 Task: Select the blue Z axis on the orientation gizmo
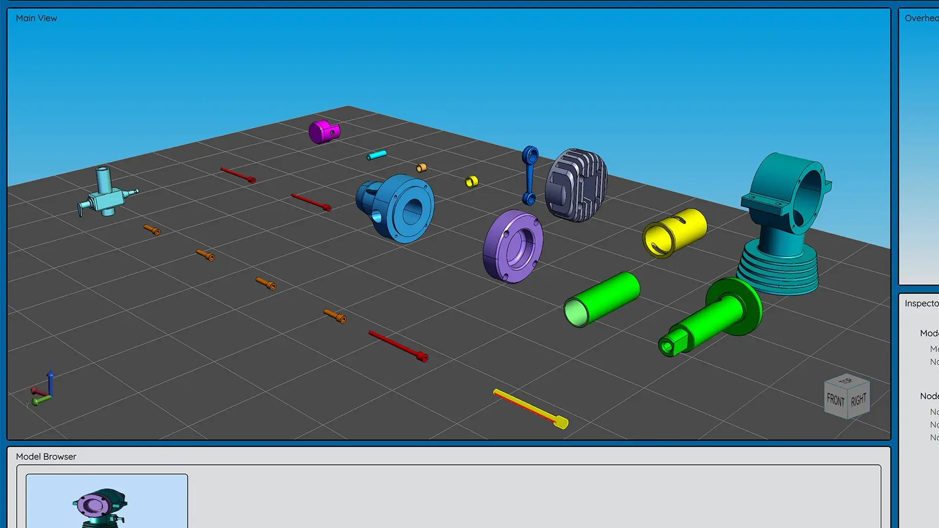tap(49, 377)
